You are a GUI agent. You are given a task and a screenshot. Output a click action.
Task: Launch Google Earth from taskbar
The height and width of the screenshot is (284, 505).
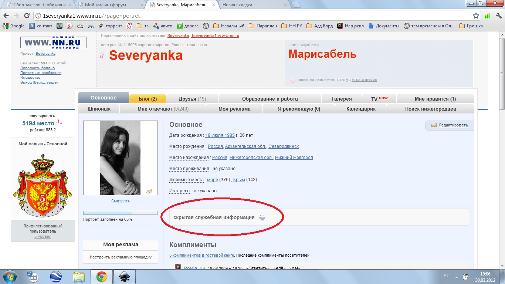point(56,277)
